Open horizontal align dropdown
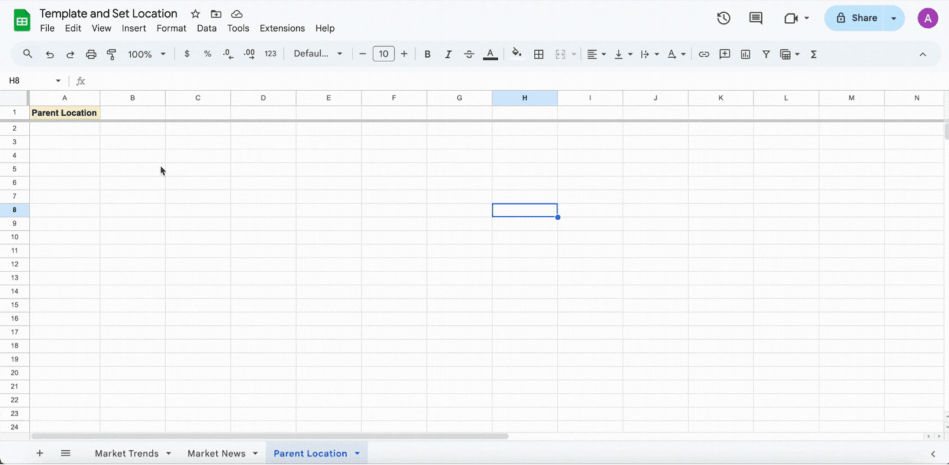This screenshot has height=465, width=949. coord(596,54)
